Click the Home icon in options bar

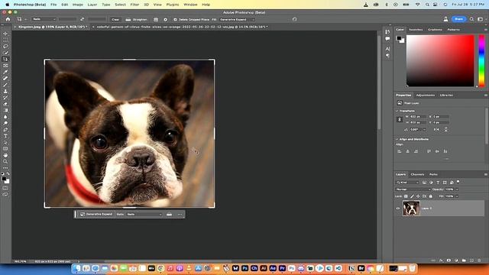pyautogui.click(x=8, y=19)
